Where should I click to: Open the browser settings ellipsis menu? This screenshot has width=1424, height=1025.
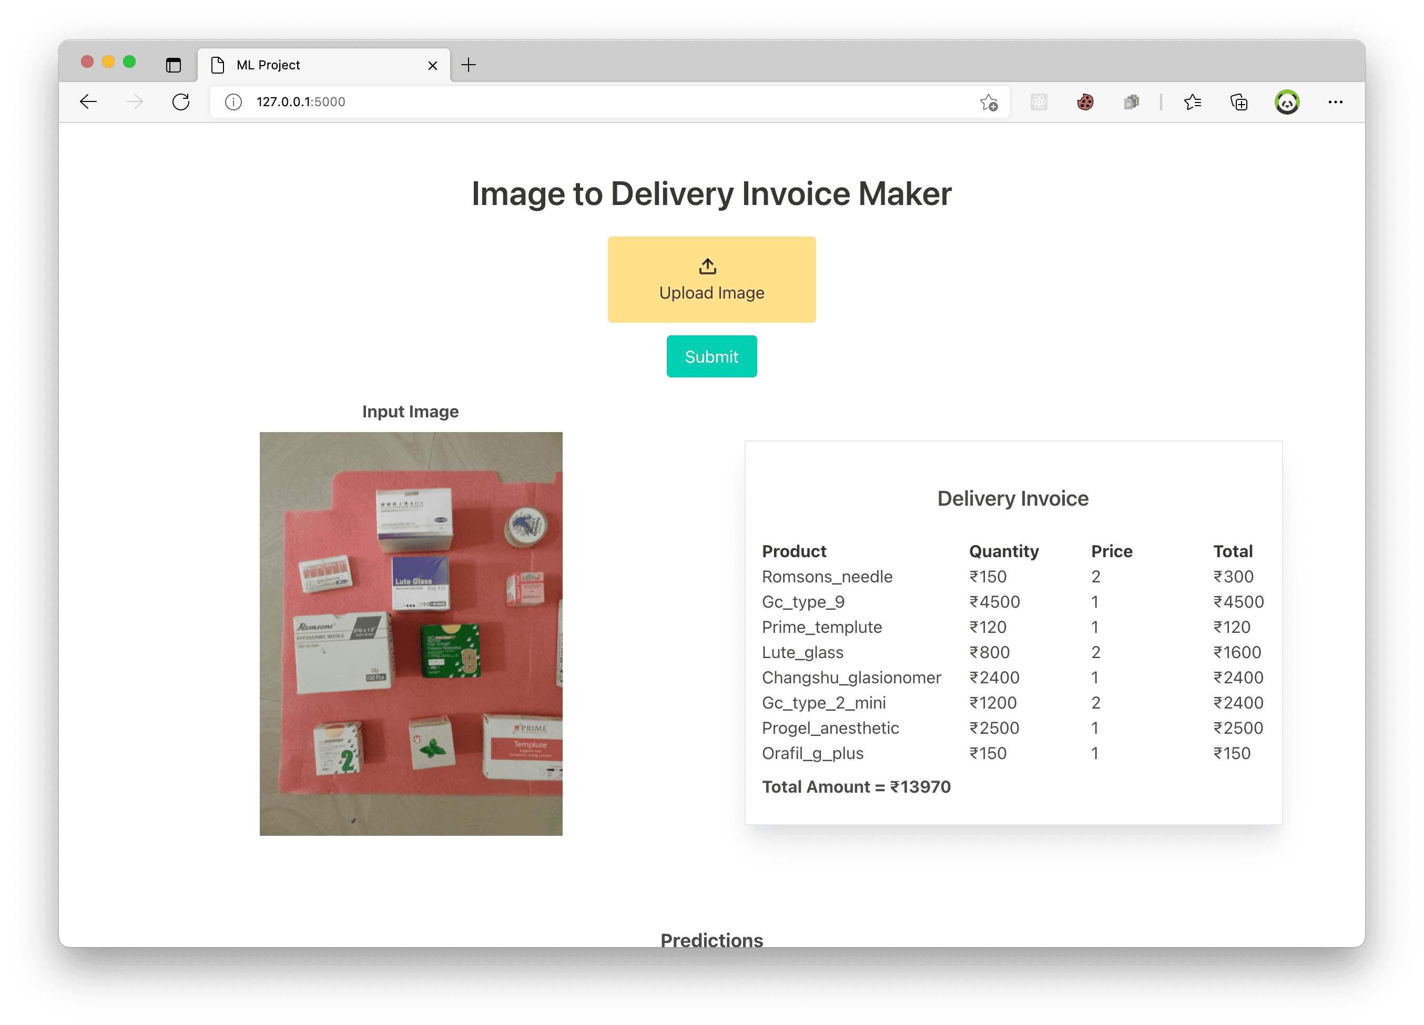pos(1335,101)
